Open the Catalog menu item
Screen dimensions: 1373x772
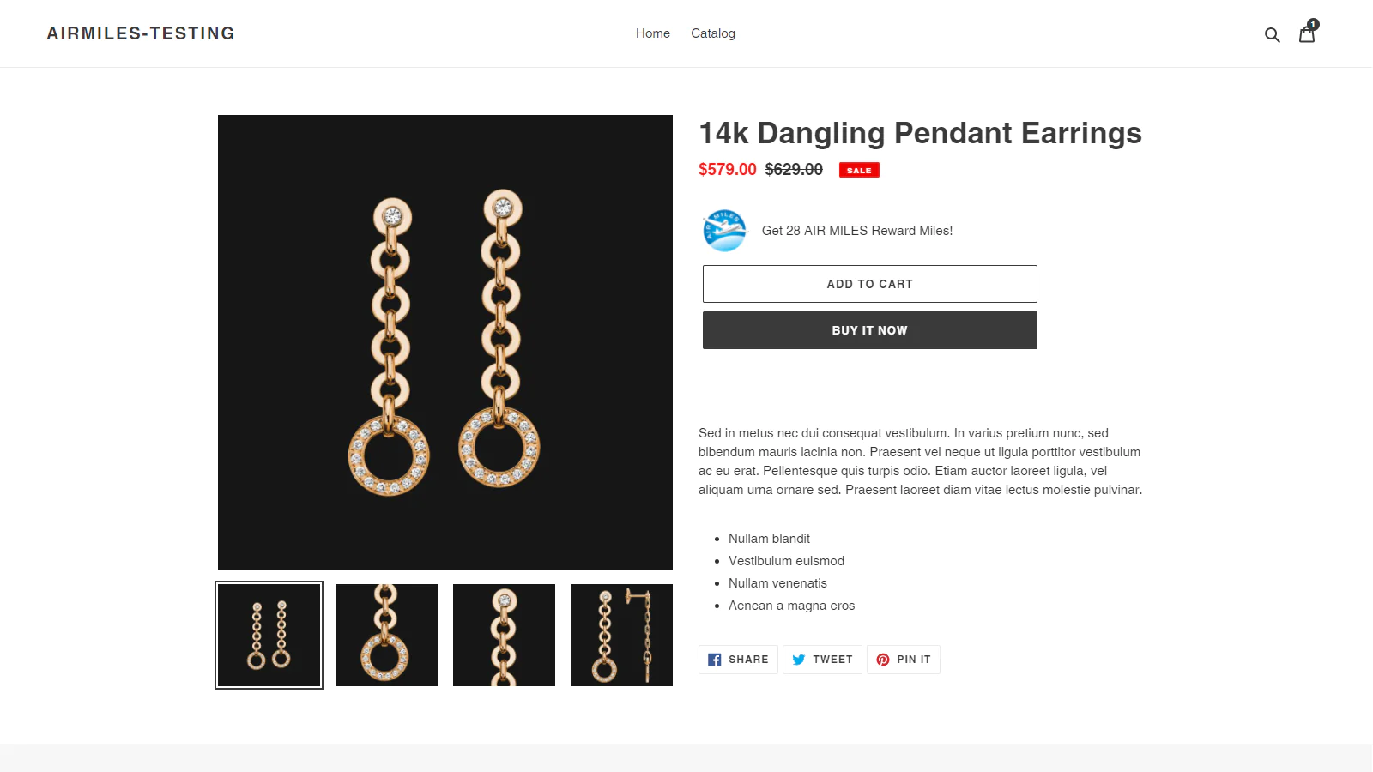(x=713, y=33)
